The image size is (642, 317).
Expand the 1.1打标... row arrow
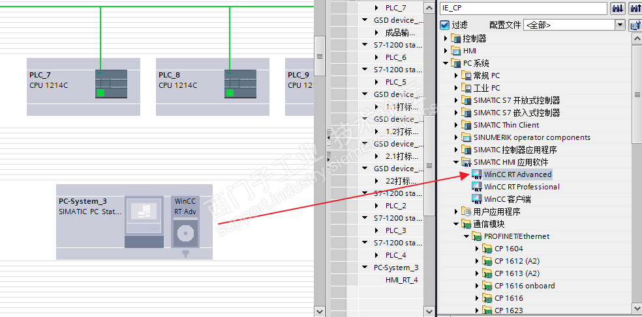tap(376, 107)
